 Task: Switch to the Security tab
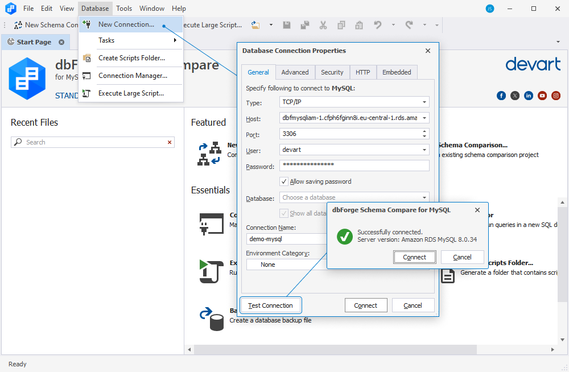pyautogui.click(x=332, y=72)
